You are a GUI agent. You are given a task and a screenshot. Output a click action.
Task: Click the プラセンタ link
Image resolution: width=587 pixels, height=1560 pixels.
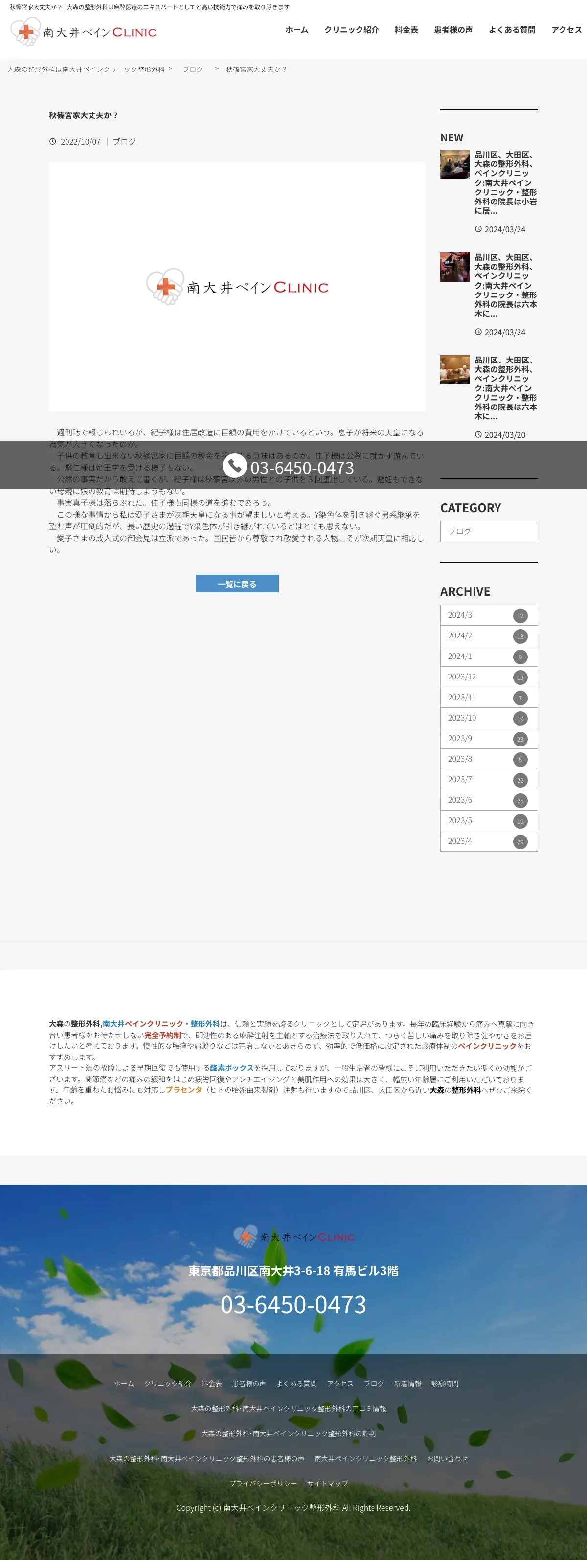[183, 1090]
